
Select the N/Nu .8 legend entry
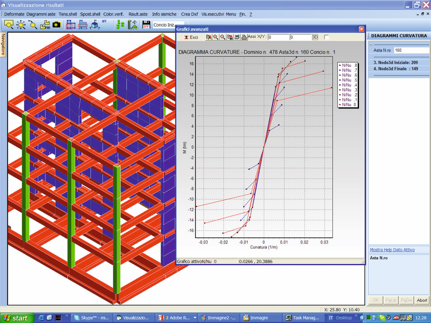click(x=348, y=65)
